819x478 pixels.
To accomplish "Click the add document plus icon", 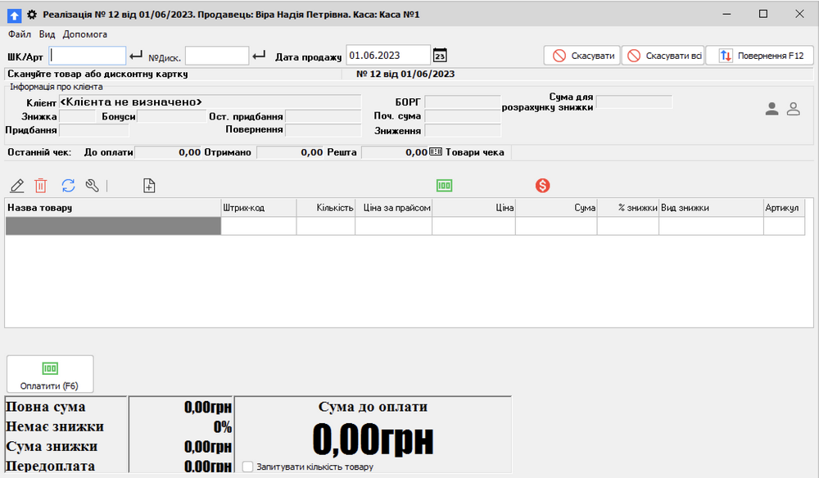I will [x=149, y=186].
